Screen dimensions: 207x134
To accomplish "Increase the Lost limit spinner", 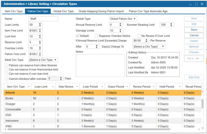I will 40,35.
